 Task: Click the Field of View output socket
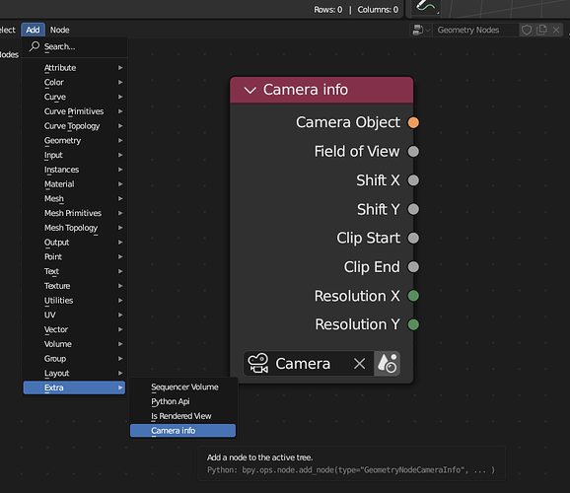[x=413, y=152]
